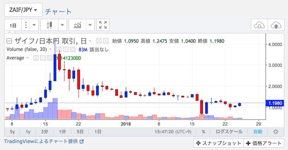Screen dimensions: 288x150
Task: Expand the Volume indicator dropdown arrow
Action: 50,49
